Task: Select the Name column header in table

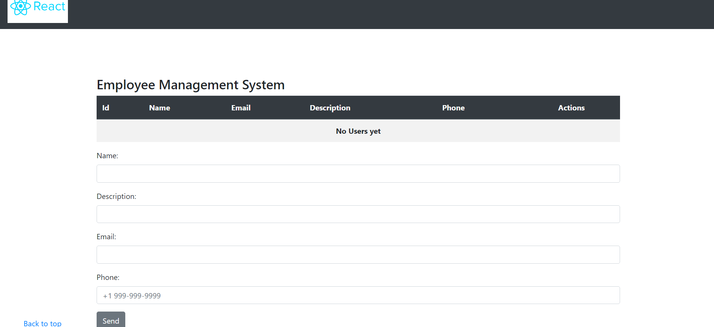Action: coord(159,108)
